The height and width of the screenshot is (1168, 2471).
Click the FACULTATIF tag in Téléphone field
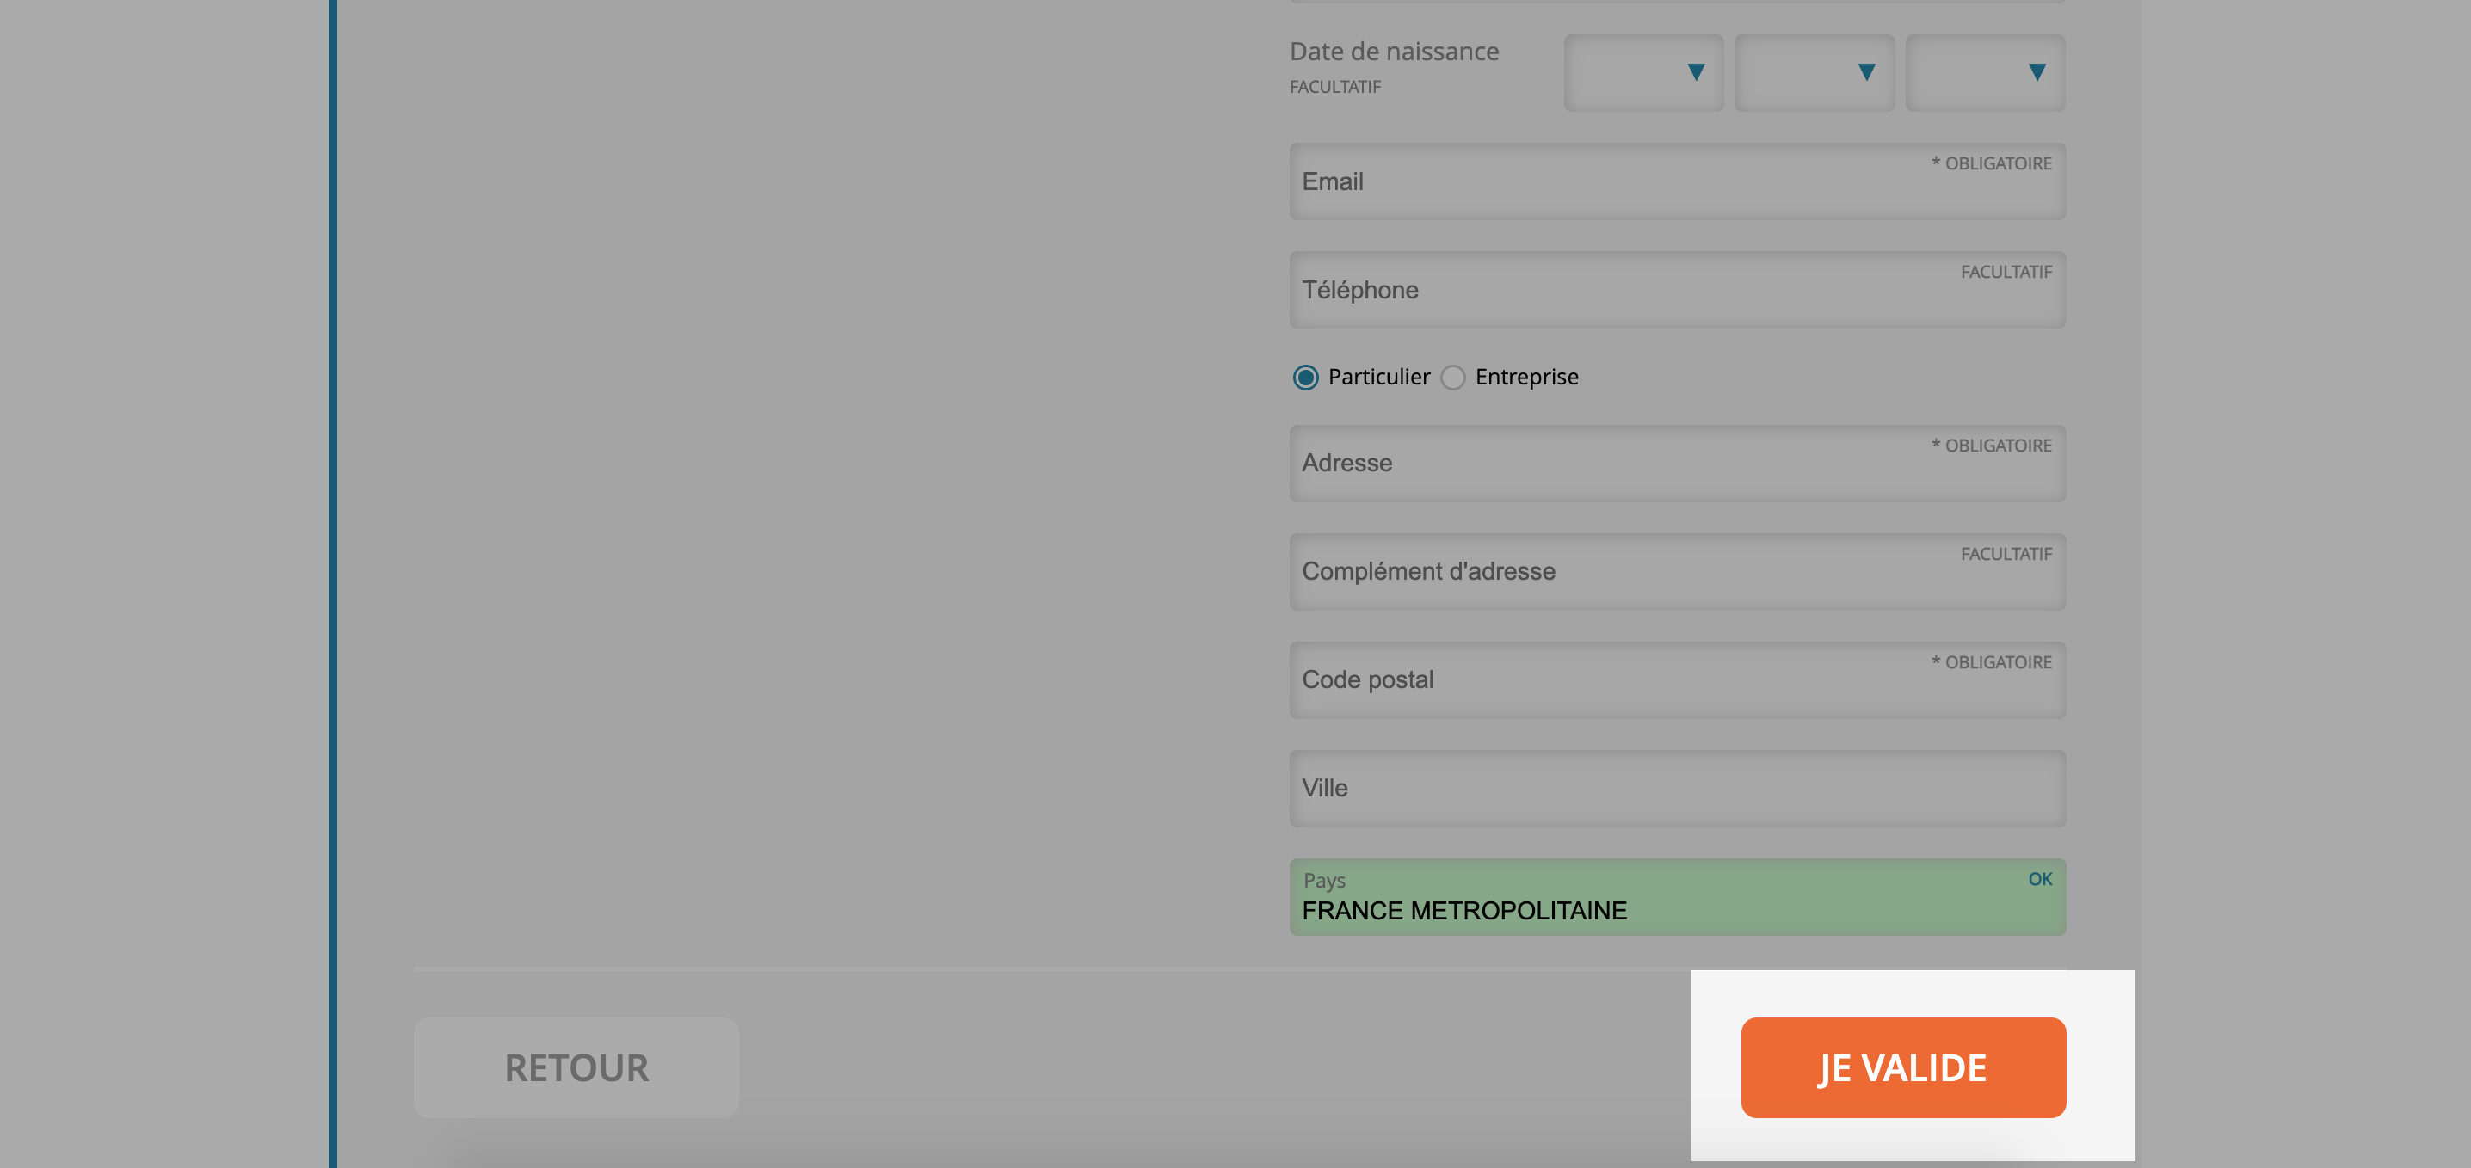pos(2006,273)
